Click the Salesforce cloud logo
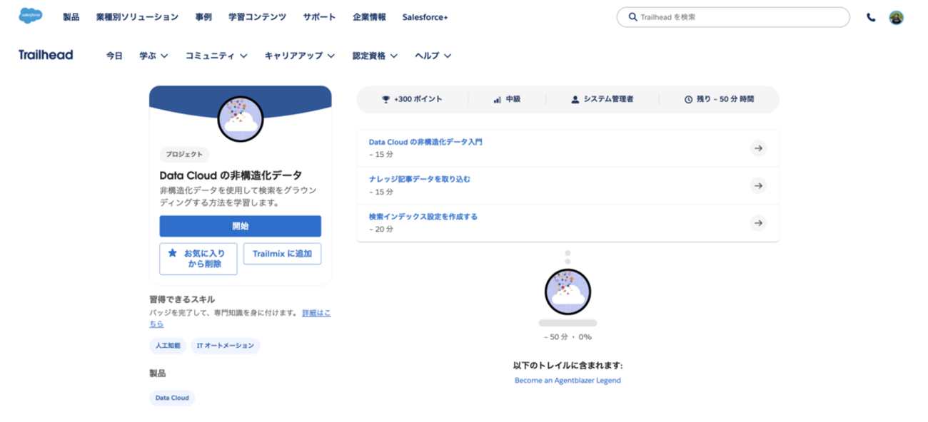Image resolution: width=928 pixels, height=422 pixels. point(31,16)
